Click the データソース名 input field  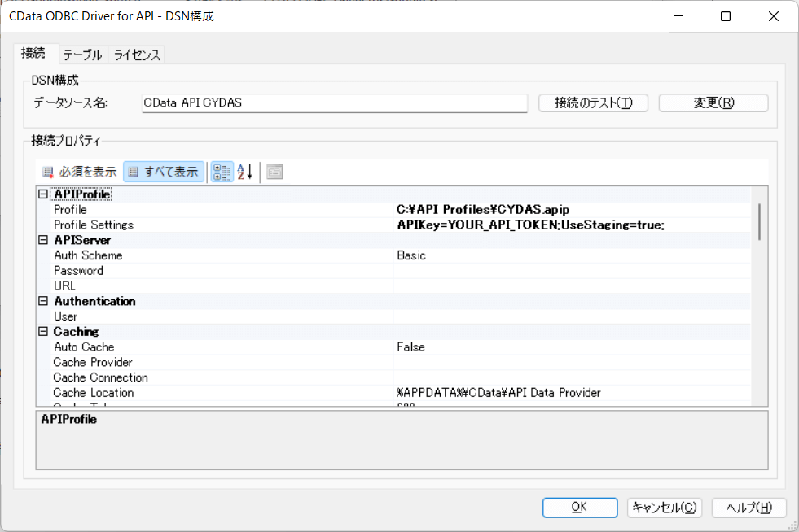334,102
